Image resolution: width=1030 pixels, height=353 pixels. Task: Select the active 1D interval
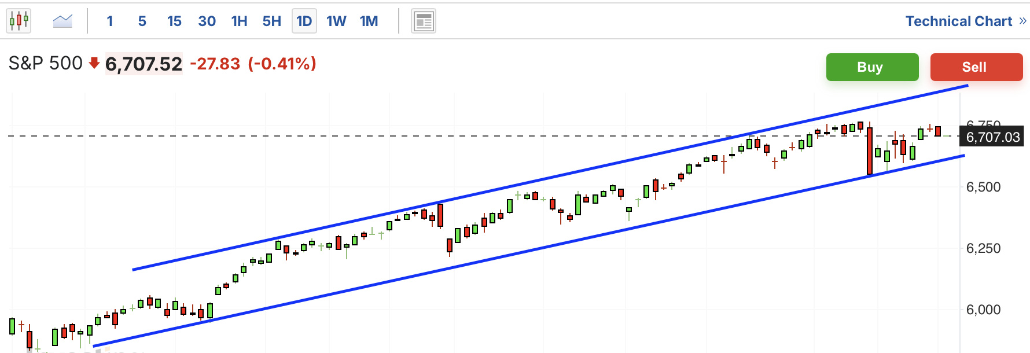304,21
